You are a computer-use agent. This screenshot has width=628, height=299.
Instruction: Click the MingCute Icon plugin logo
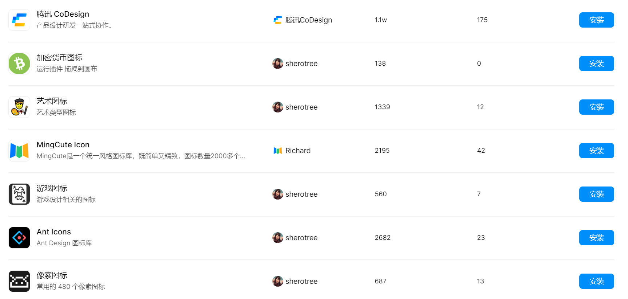19,151
